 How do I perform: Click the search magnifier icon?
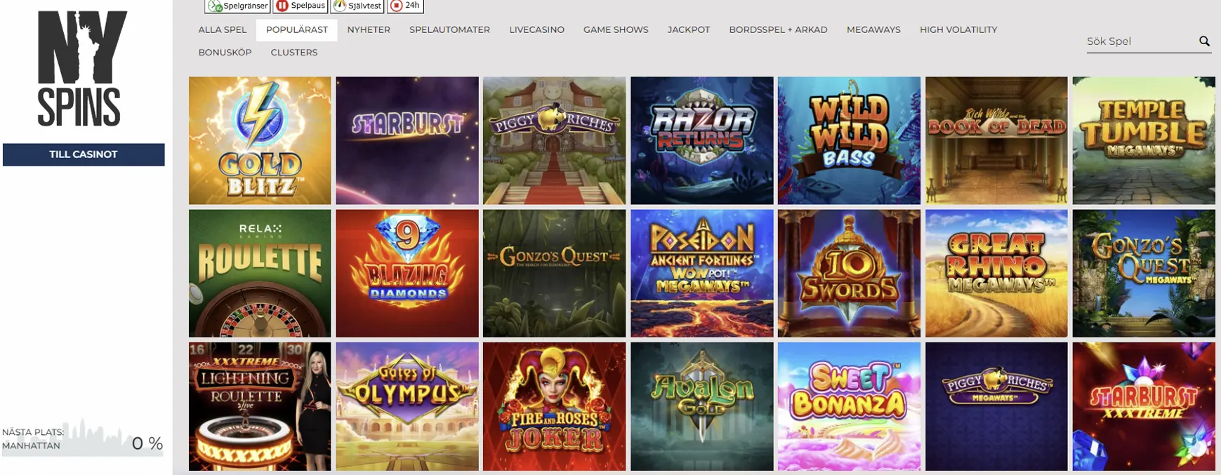[1204, 41]
